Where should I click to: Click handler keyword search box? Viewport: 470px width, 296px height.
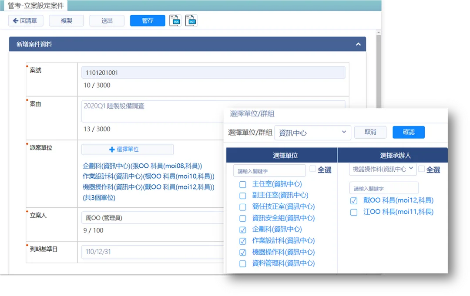tap(384, 188)
